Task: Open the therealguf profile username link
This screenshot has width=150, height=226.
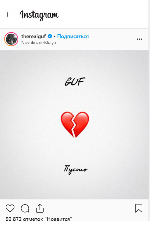Action: coord(34,36)
